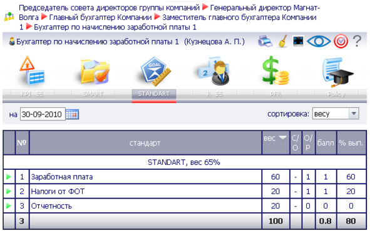Open the Policy graduation cap icon
This screenshot has width=370, height=231.
[337, 72]
